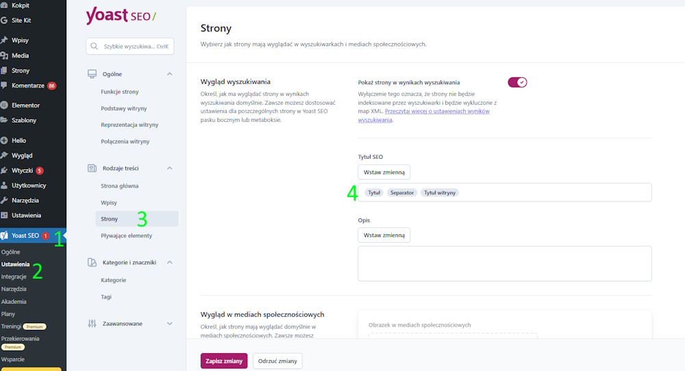
Task: Select the Tytuł variable chip
Action: (374, 192)
